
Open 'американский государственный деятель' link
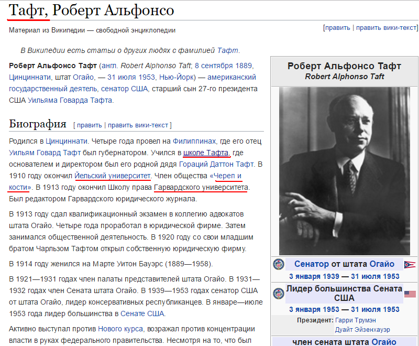click(133, 83)
